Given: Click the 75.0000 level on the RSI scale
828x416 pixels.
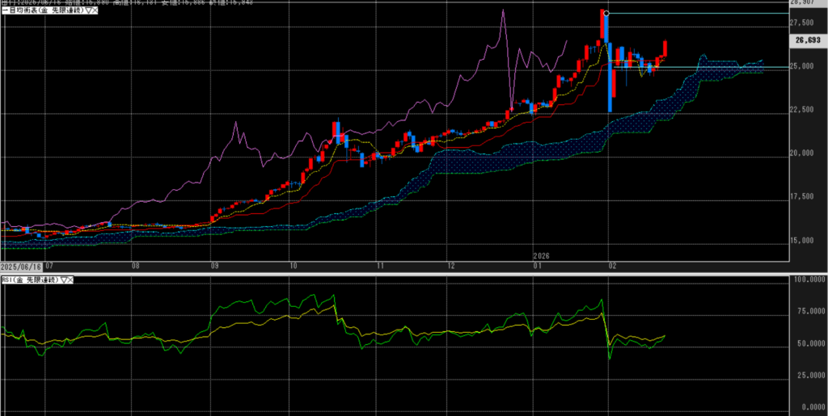Looking at the screenshot, I should pyautogui.click(x=805, y=310).
